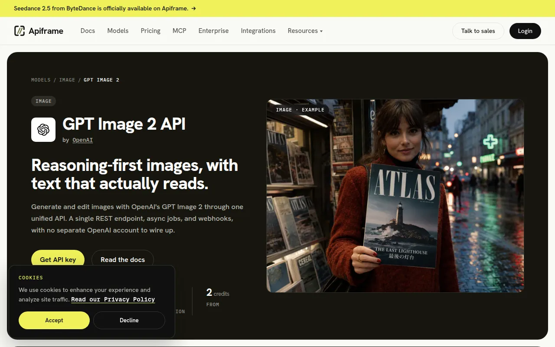Open the ATLAS magazine example image
Image resolution: width=555 pixels, height=347 pixels.
point(395,196)
